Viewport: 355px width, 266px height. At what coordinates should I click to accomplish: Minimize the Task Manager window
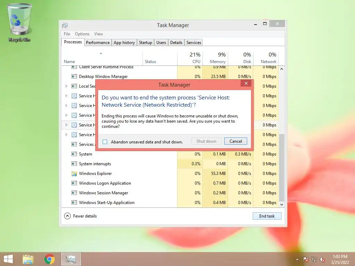(256, 24)
